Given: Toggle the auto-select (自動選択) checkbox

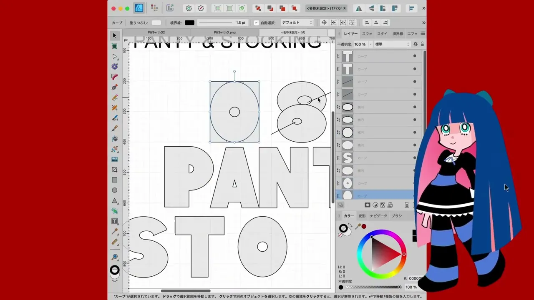Looking at the screenshot, I should point(256,22).
